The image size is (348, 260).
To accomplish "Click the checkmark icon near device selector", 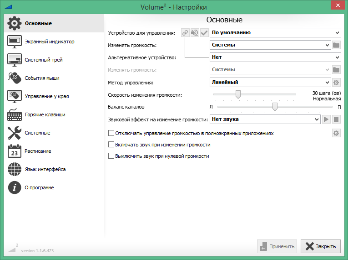I will [x=204, y=33].
